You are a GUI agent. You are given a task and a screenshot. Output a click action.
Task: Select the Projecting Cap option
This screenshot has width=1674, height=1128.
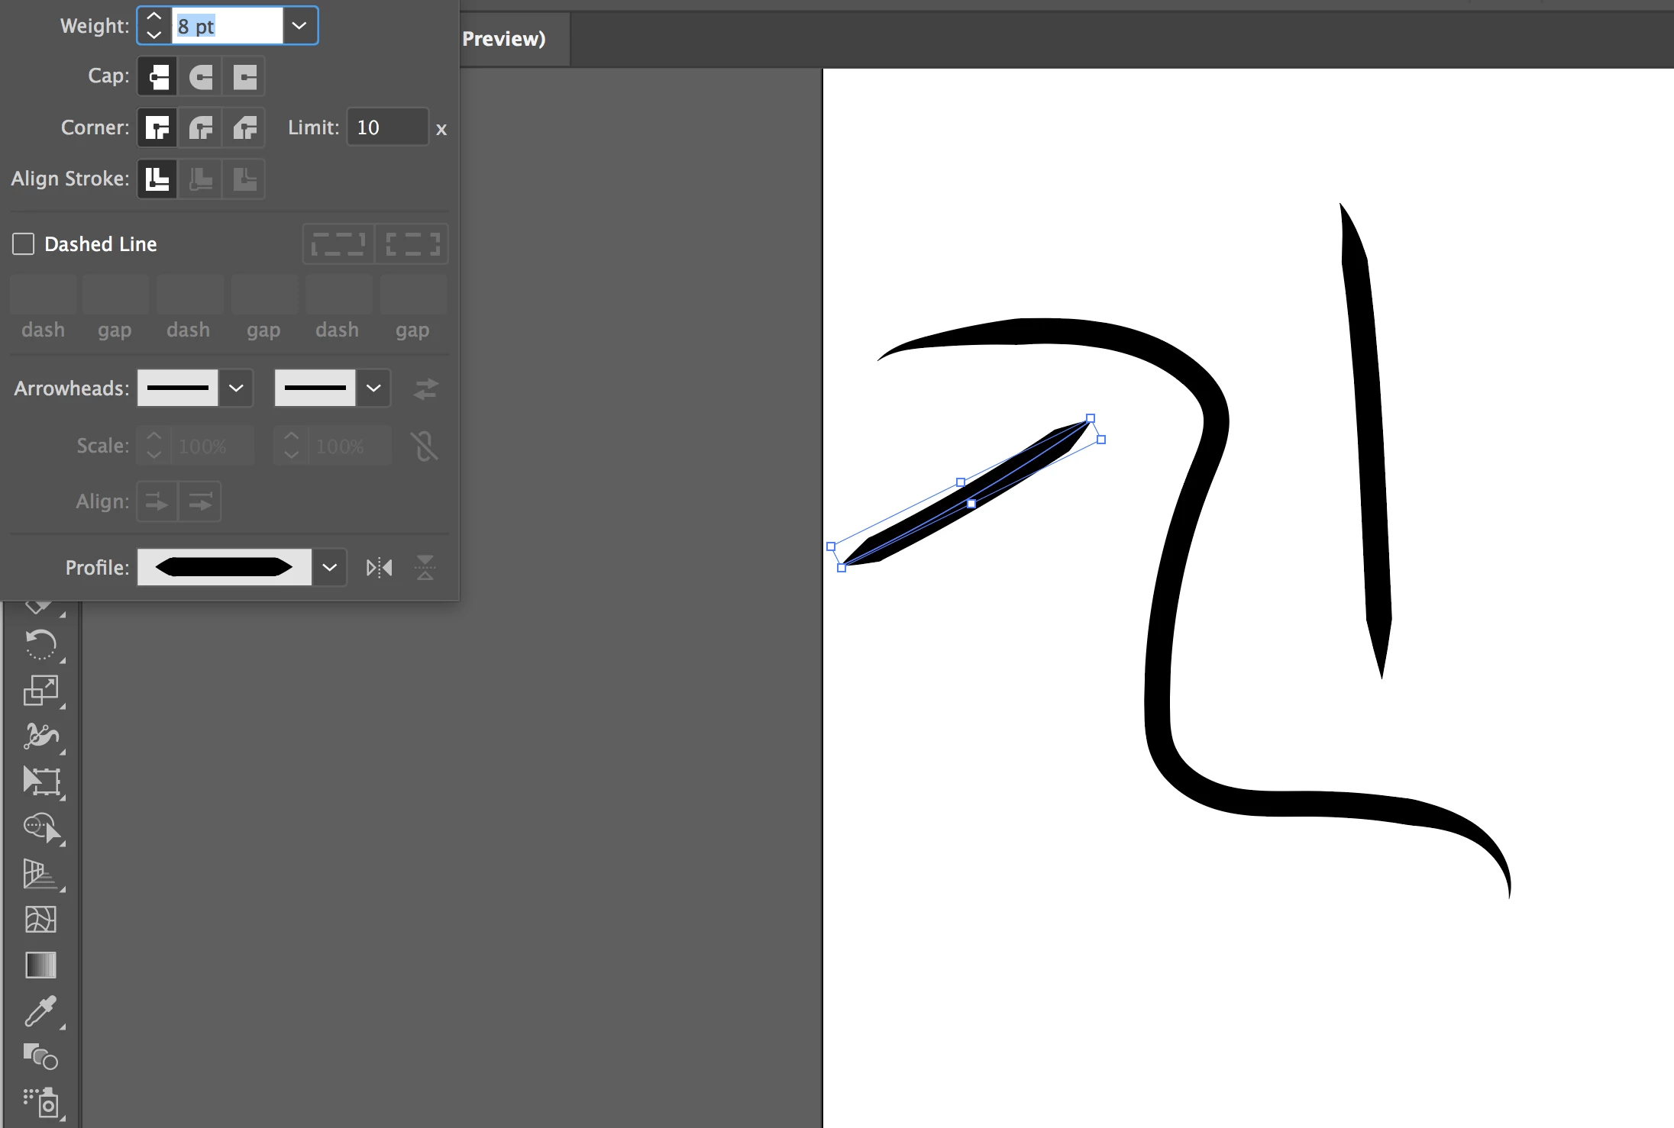[x=244, y=77]
